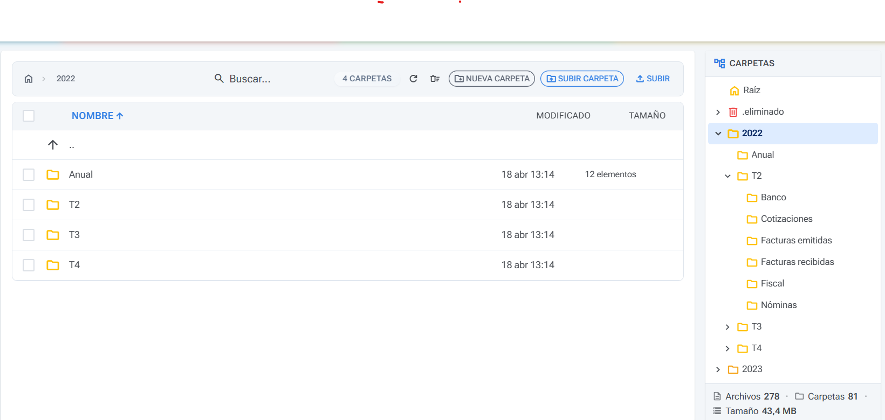Sort by the MODIFICADO column
Screen dimensions: 885x420
click(563, 116)
